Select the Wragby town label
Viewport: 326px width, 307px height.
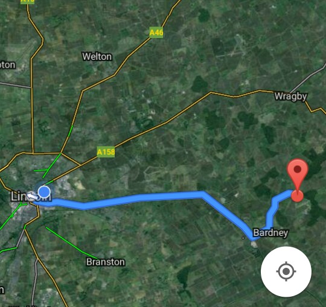(x=290, y=97)
